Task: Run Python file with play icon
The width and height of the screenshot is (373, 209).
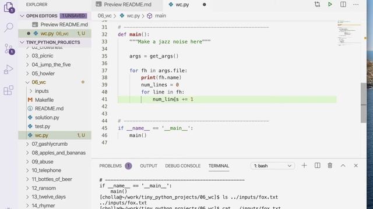Action: point(330,4)
